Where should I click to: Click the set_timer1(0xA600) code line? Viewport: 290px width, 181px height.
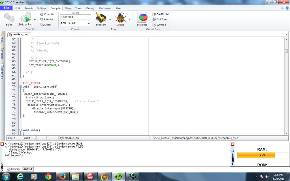tap(44, 65)
